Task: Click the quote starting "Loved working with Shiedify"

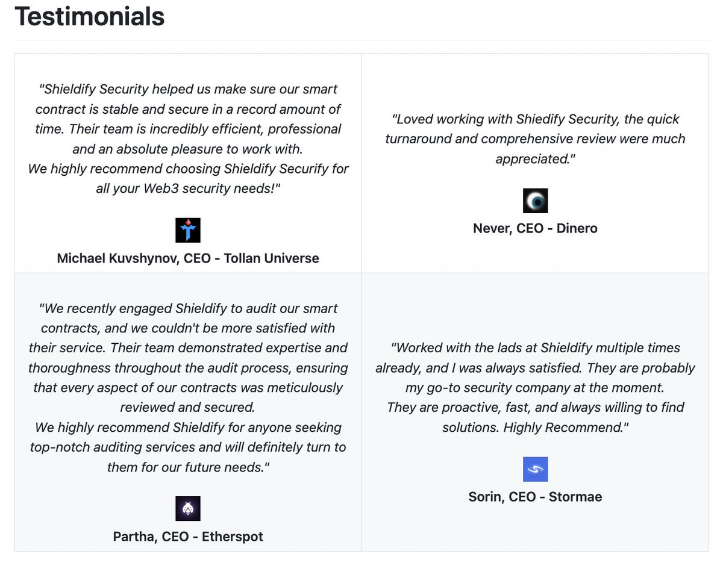Action: pos(535,138)
